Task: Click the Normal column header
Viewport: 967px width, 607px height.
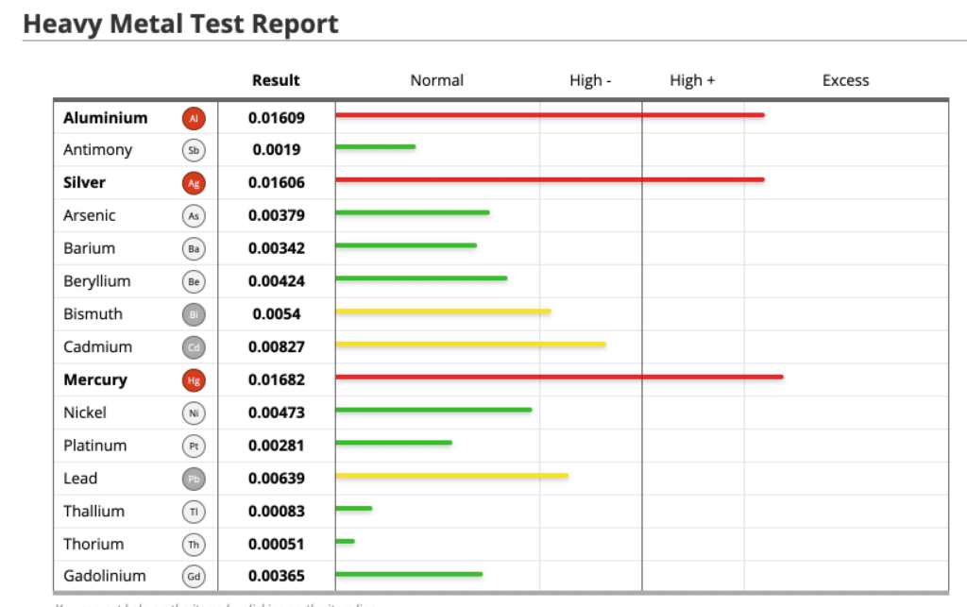Action: click(436, 81)
